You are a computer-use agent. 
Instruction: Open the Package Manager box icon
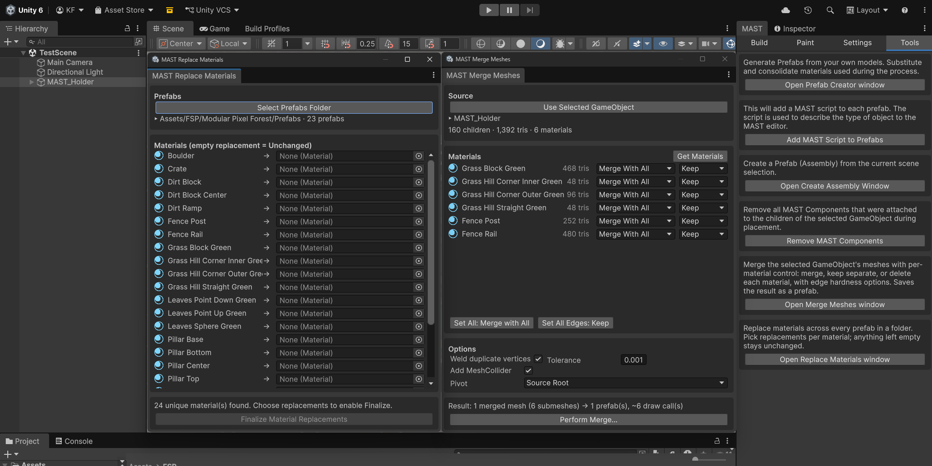coord(169,10)
